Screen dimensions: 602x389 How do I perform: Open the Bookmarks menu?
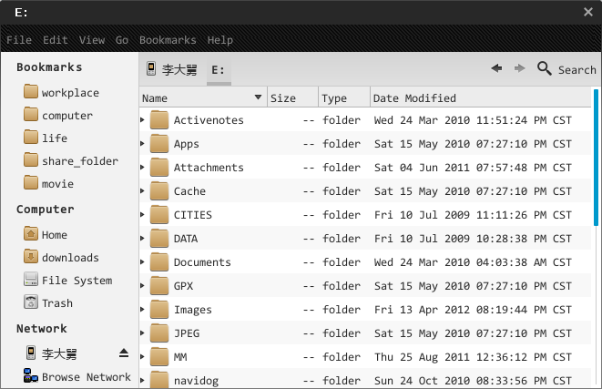tap(168, 40)
